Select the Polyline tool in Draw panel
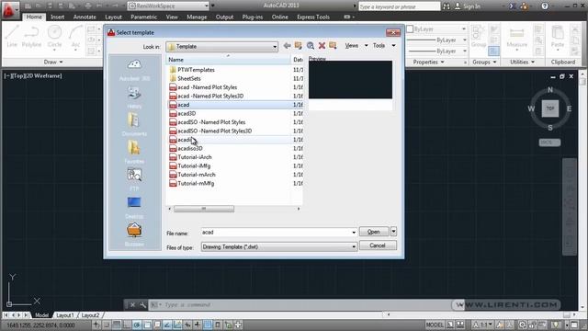Image resolution: width=588 pixels, height=331 pixels. (31, 37)
